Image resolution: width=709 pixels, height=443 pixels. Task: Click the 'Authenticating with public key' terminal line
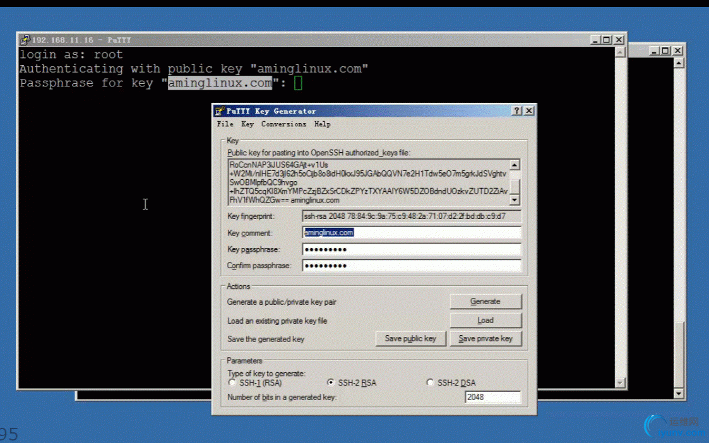[x=194, y=69]
